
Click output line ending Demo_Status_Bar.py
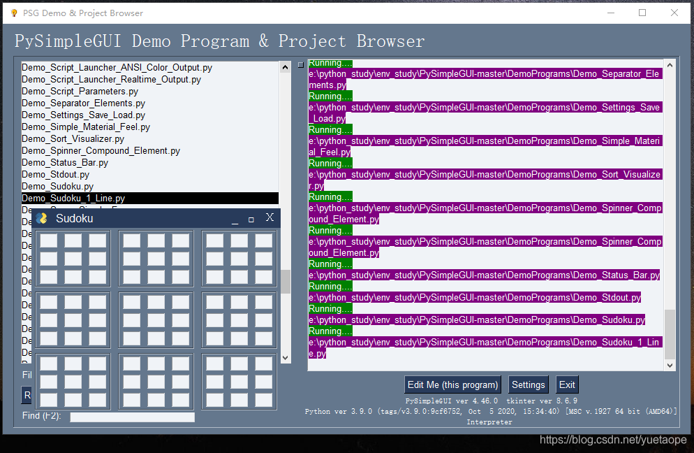click(x=485, y=275)
